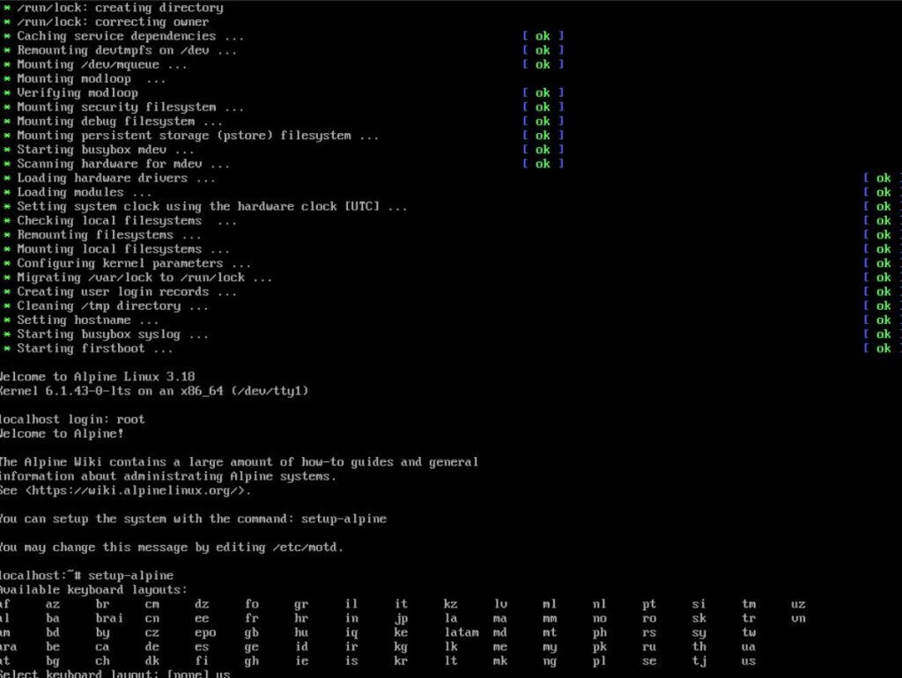The height and width of the screenshot is (678, 902).
Task: Select the "jp" keyboard layout
Action: (x=402, y=618)
